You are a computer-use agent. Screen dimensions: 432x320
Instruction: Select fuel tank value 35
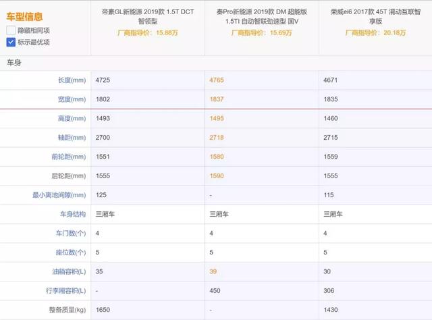tap(99, 272)
